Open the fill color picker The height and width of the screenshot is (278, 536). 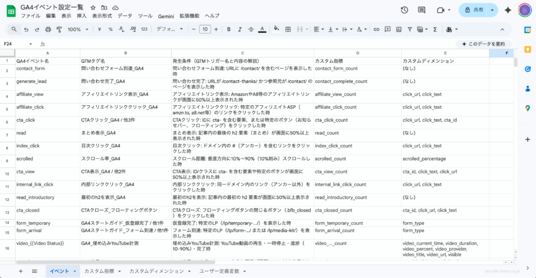click(x=276, y=29)
